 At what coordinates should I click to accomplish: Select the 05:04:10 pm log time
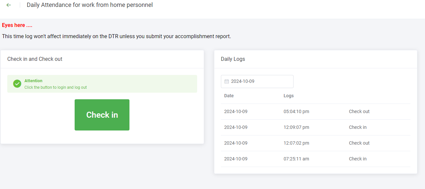point(296,111)
